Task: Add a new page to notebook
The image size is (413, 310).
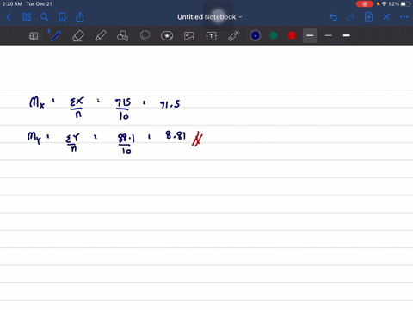Action: pyautogui.click(x=368, y=17)
